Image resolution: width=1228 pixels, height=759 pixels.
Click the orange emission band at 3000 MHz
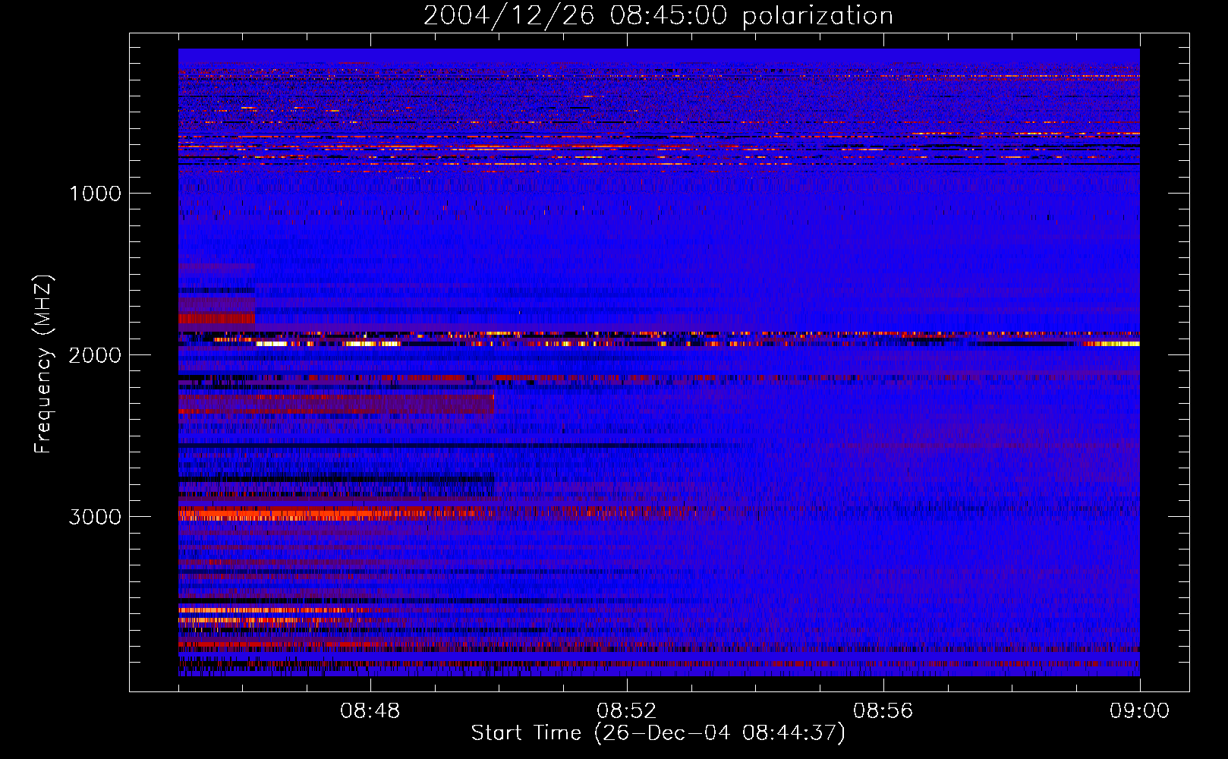coord(334,513)
